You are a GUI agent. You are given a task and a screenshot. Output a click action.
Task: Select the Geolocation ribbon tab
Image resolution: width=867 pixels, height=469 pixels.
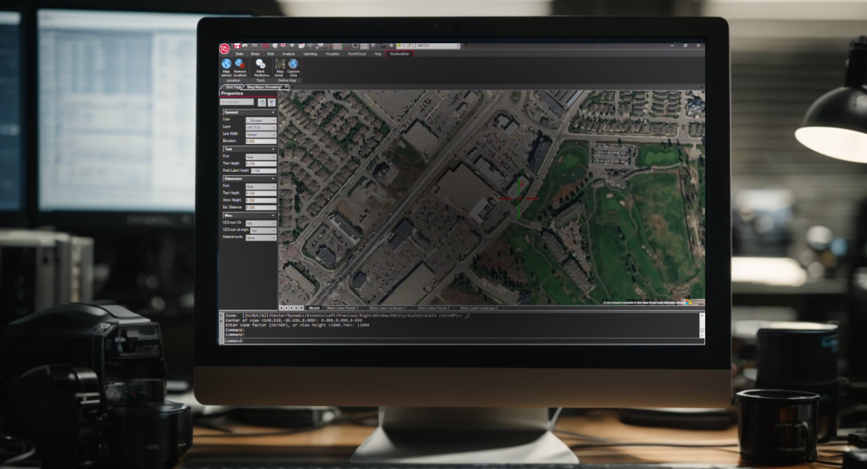tap(399, 54)
